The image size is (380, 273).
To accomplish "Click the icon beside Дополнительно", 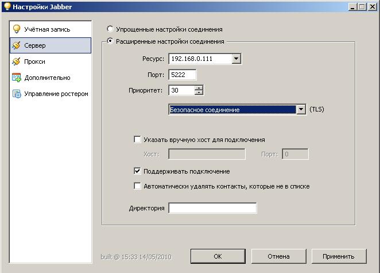I will tap(17, 78).
